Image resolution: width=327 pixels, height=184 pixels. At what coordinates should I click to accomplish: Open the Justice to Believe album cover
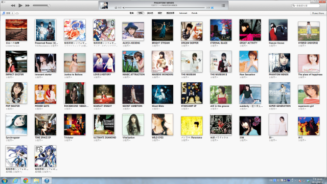pyautogui.click(x=75, y=62)
